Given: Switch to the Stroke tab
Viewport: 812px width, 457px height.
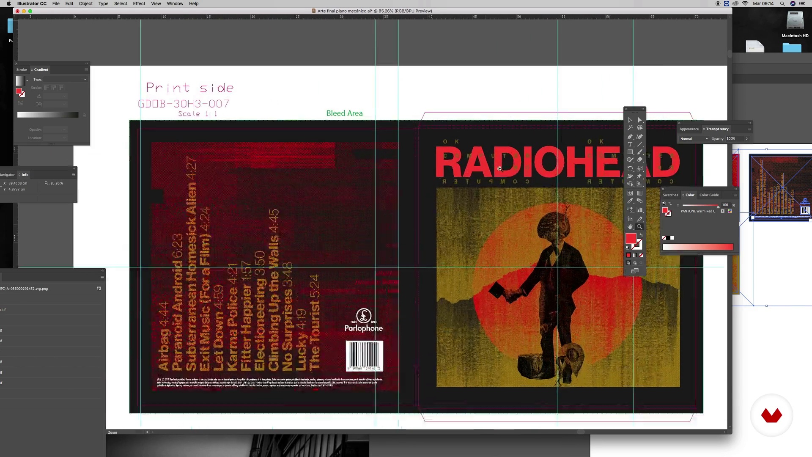Looking at the screenshot, I should (x=22, y=70).
